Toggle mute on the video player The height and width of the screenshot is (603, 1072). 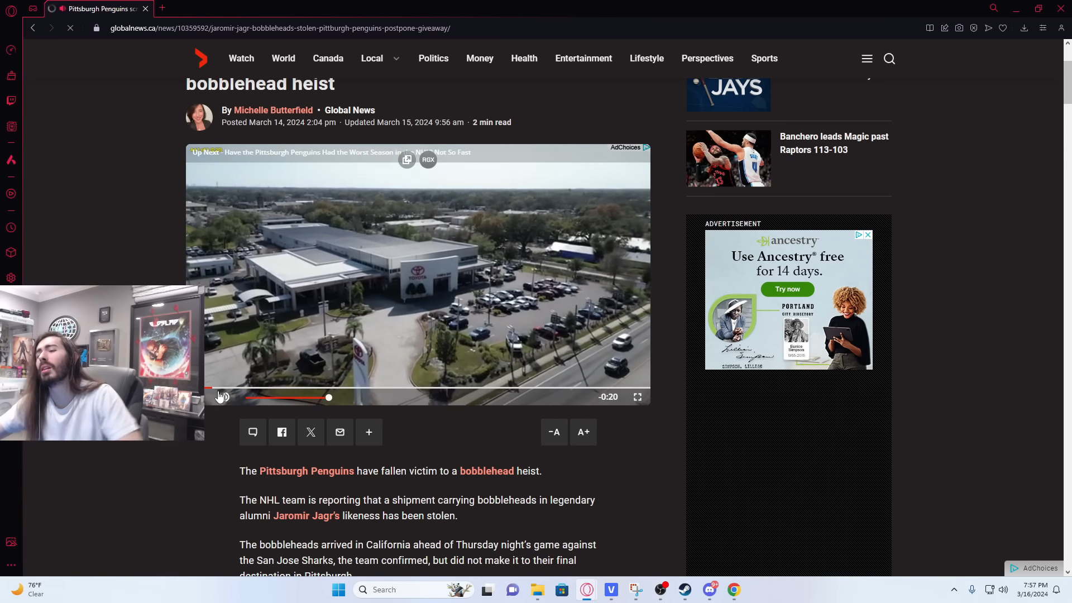(x=223, y=397)
